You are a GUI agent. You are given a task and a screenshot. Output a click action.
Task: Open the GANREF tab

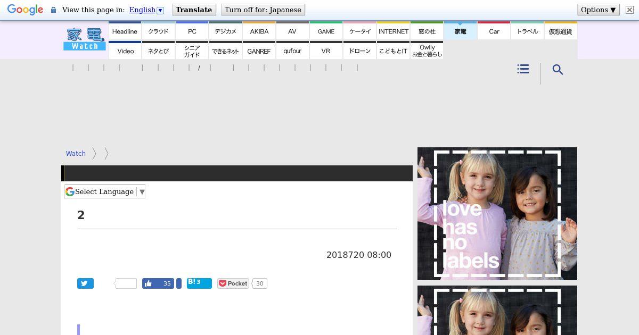click(259, 51)
